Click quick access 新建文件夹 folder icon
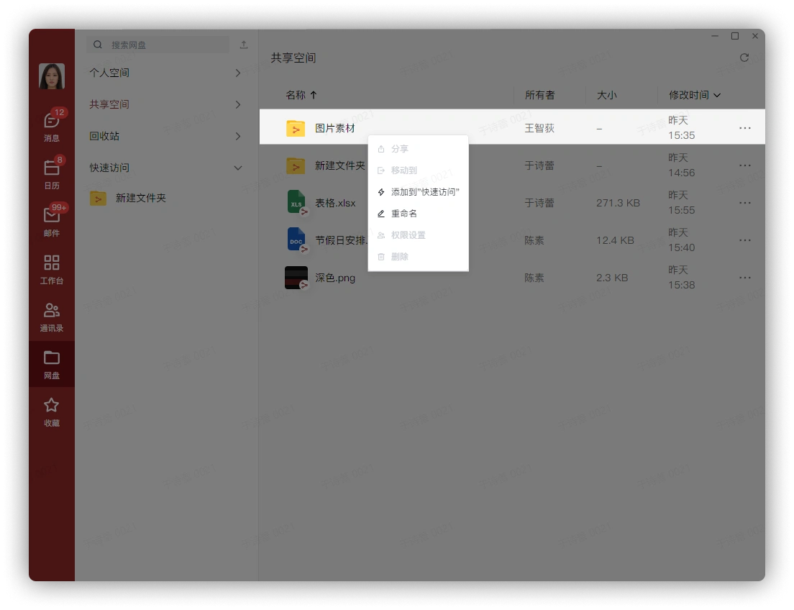The height and width of the screenshot is (610, 794). pyautogui.click(x=99, y=198)
